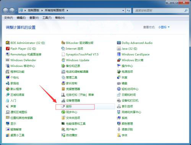
Task: Click the Windows Update icon
Action: pos(63,60)
